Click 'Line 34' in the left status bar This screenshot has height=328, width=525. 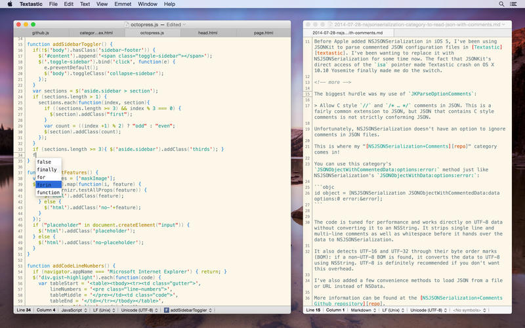coord(24,310)
